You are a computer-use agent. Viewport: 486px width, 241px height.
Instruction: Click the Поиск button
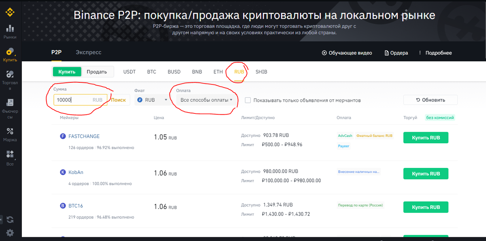coord(118,100)
